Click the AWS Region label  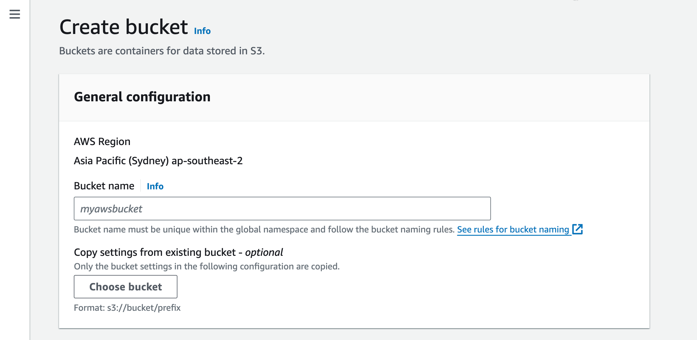click(x=102, y=142)
